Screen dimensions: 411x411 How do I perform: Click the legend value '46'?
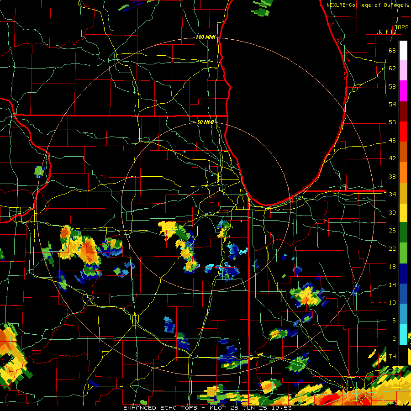point(392,141)
